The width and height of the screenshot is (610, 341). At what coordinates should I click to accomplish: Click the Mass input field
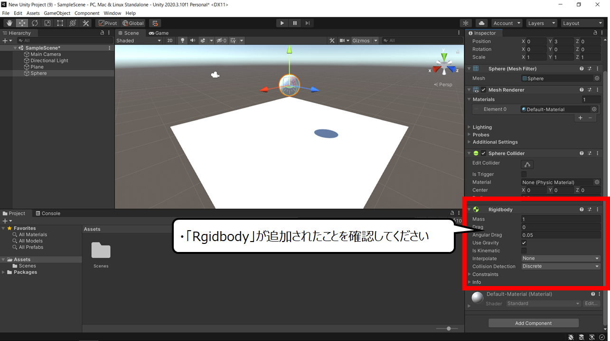point(561,219)
